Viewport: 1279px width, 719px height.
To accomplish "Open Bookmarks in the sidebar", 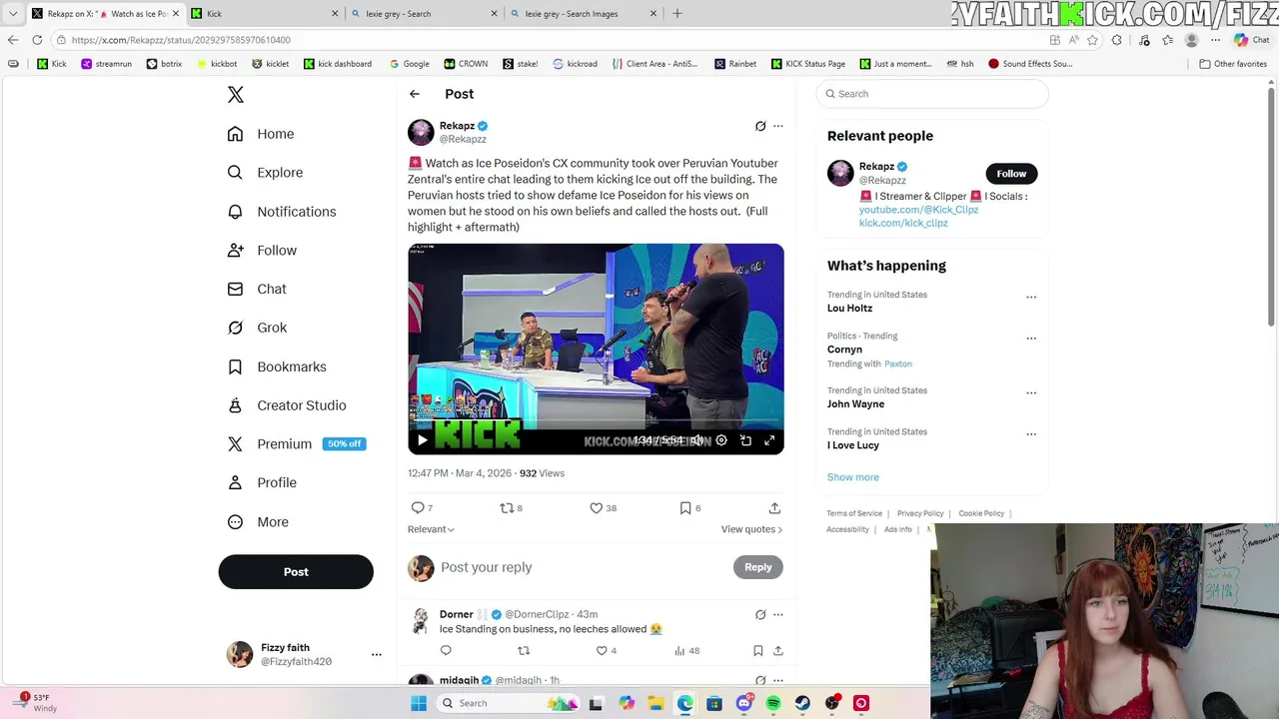I will [x=277, y=366].
